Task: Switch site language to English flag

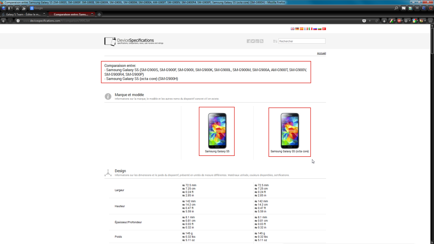Action: 292,29
